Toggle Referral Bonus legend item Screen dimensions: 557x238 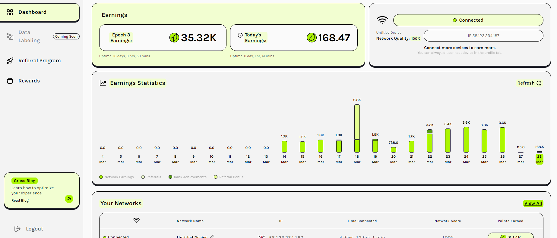click(x=229, y=177)
